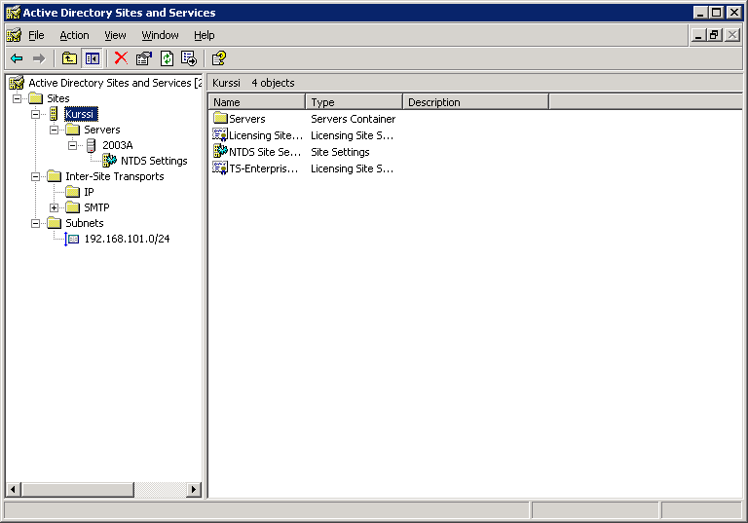
Task: Open the File menu
Action: point(36,35)
